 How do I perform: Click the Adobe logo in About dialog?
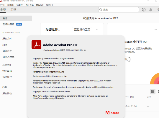pos(112,113)
